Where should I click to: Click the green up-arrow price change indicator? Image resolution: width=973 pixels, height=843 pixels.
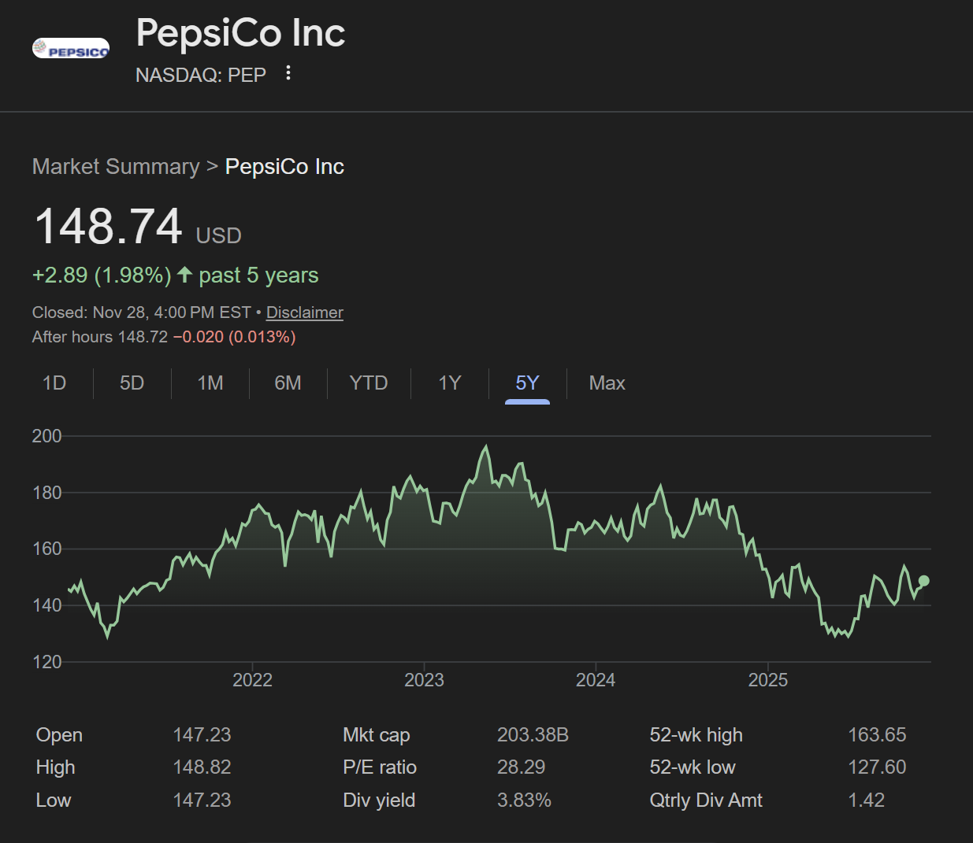(x=185, y=275)
